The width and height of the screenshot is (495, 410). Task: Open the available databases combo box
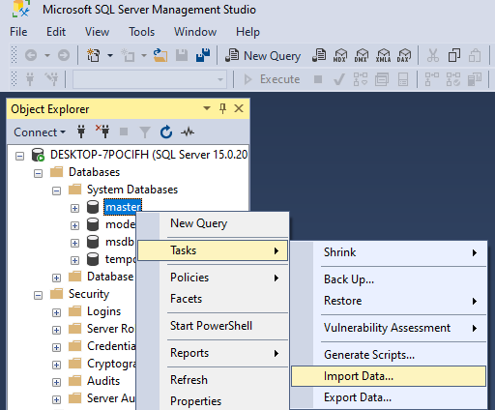(x=150, y=79)
